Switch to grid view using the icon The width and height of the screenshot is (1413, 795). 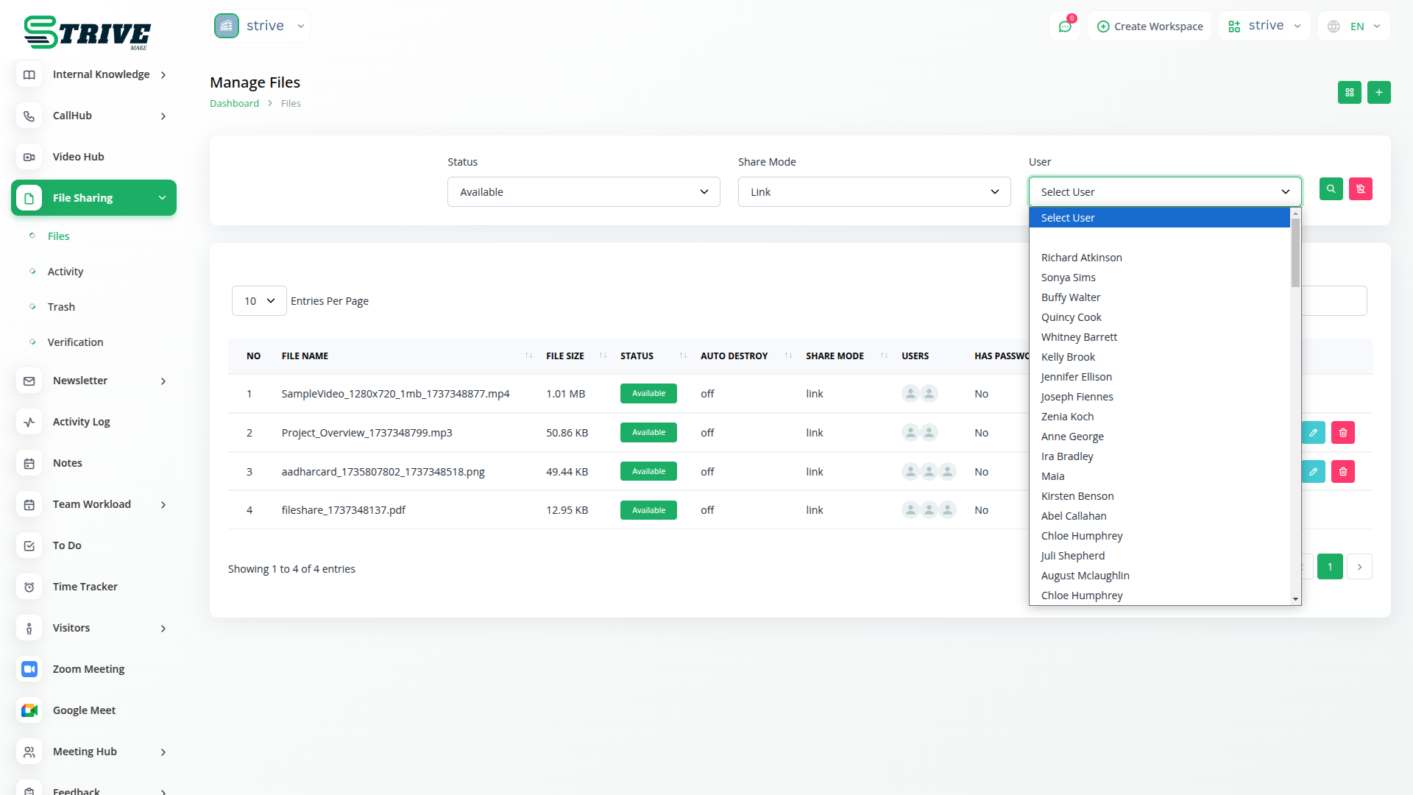(1349, 93)
